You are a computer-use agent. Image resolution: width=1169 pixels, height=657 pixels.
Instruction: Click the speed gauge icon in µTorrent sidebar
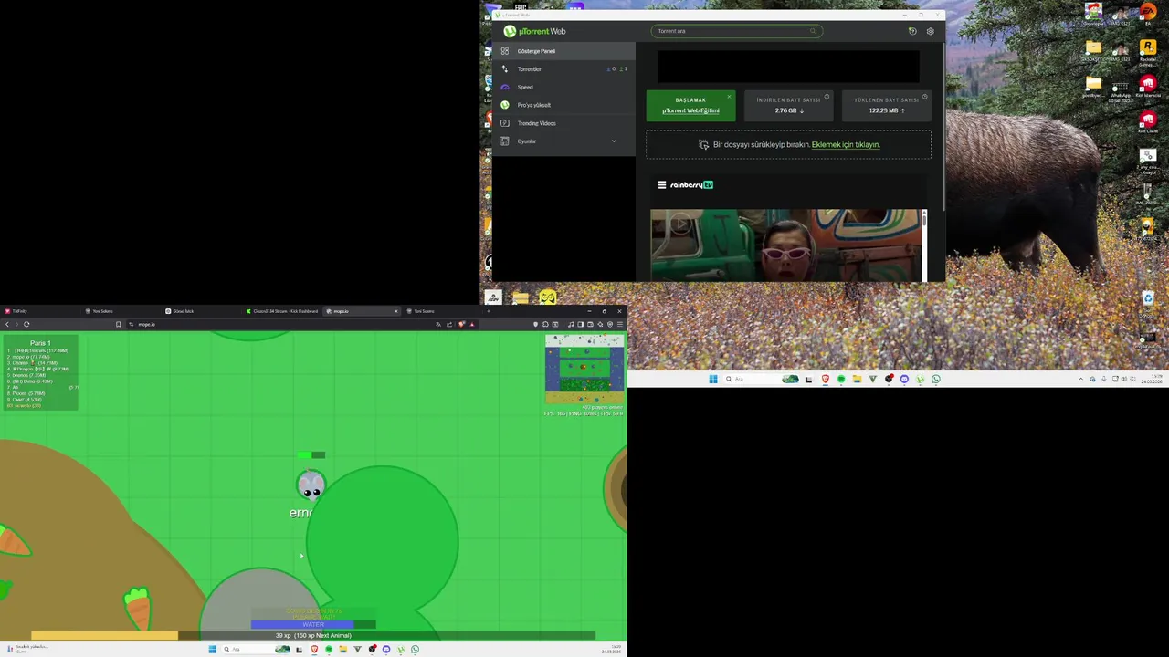[504, 87]
